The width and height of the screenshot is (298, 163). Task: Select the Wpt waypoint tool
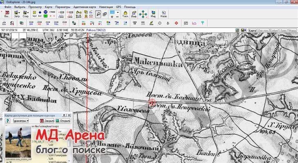pos(34,14)
